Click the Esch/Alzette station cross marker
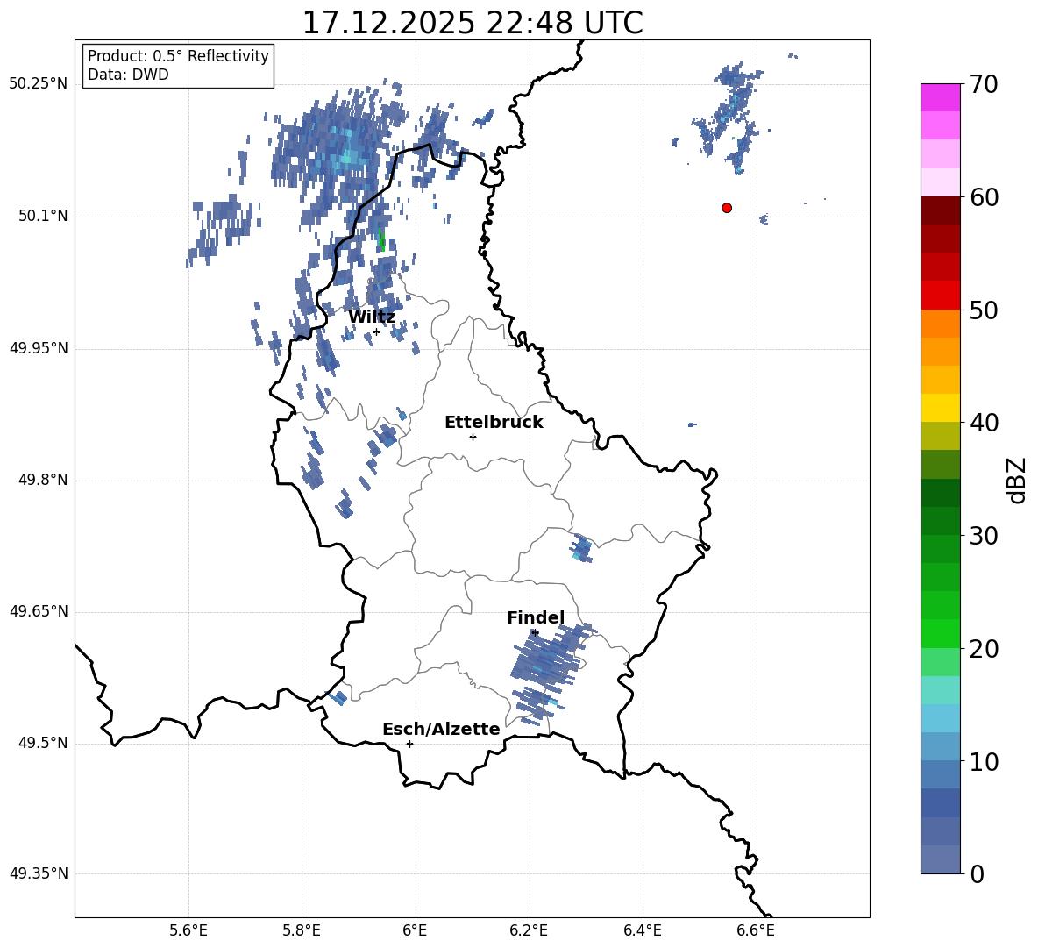 409,744
